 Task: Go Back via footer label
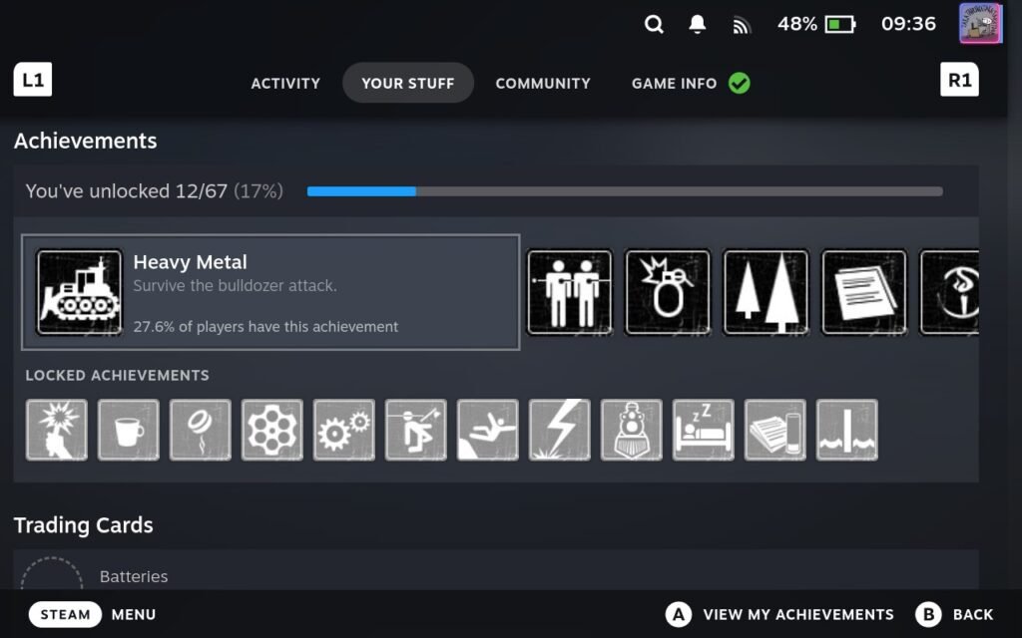973,614
